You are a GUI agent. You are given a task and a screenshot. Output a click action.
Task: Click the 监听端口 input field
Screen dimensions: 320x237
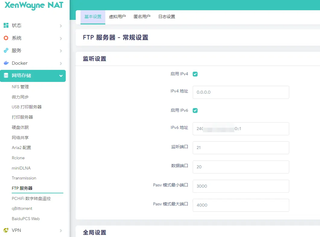click(241, 148)
